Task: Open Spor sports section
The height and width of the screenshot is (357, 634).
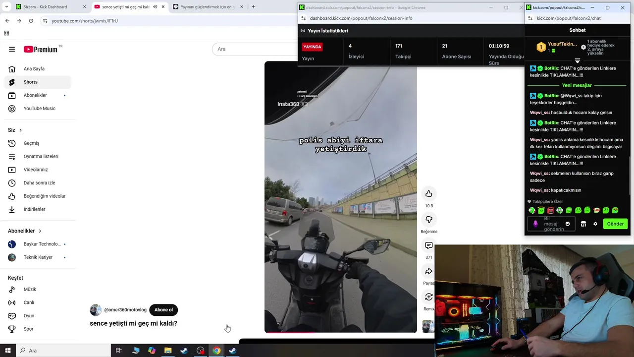Action: 38,329
